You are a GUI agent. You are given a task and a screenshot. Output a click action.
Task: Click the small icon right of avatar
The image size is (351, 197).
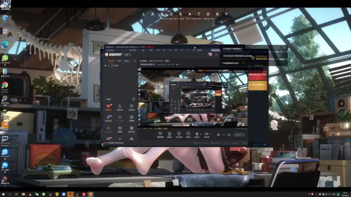click(x=216, y=55)
